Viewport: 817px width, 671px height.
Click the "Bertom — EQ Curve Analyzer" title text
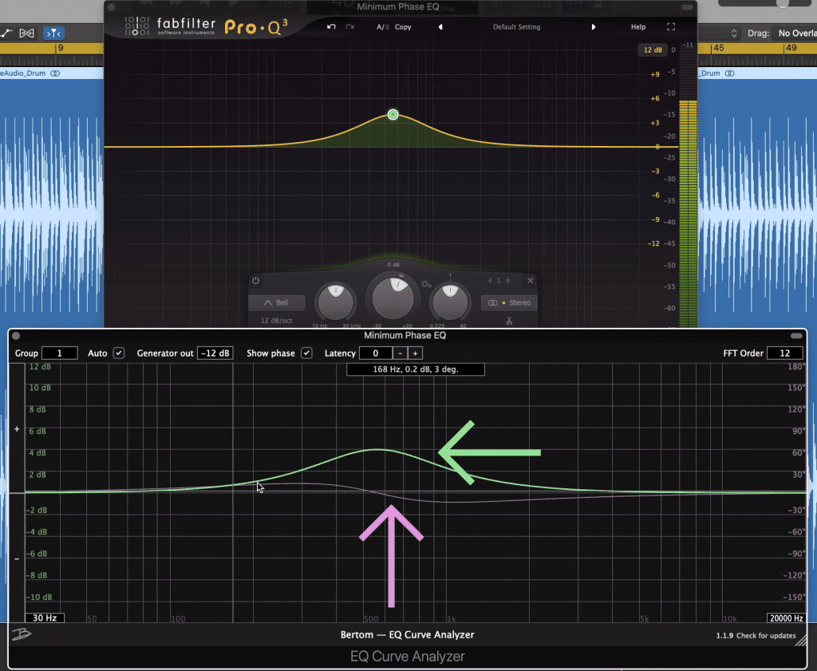point(408,634)
